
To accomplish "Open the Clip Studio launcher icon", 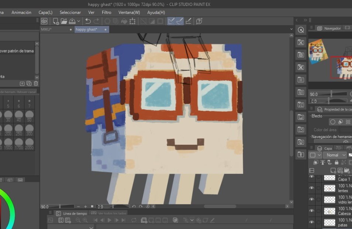I will tap(44, 21).
